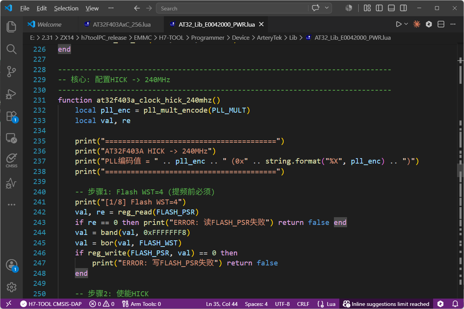
Task: Click breadcrumb segment H7-TOOL
Action: coord(171,38)
